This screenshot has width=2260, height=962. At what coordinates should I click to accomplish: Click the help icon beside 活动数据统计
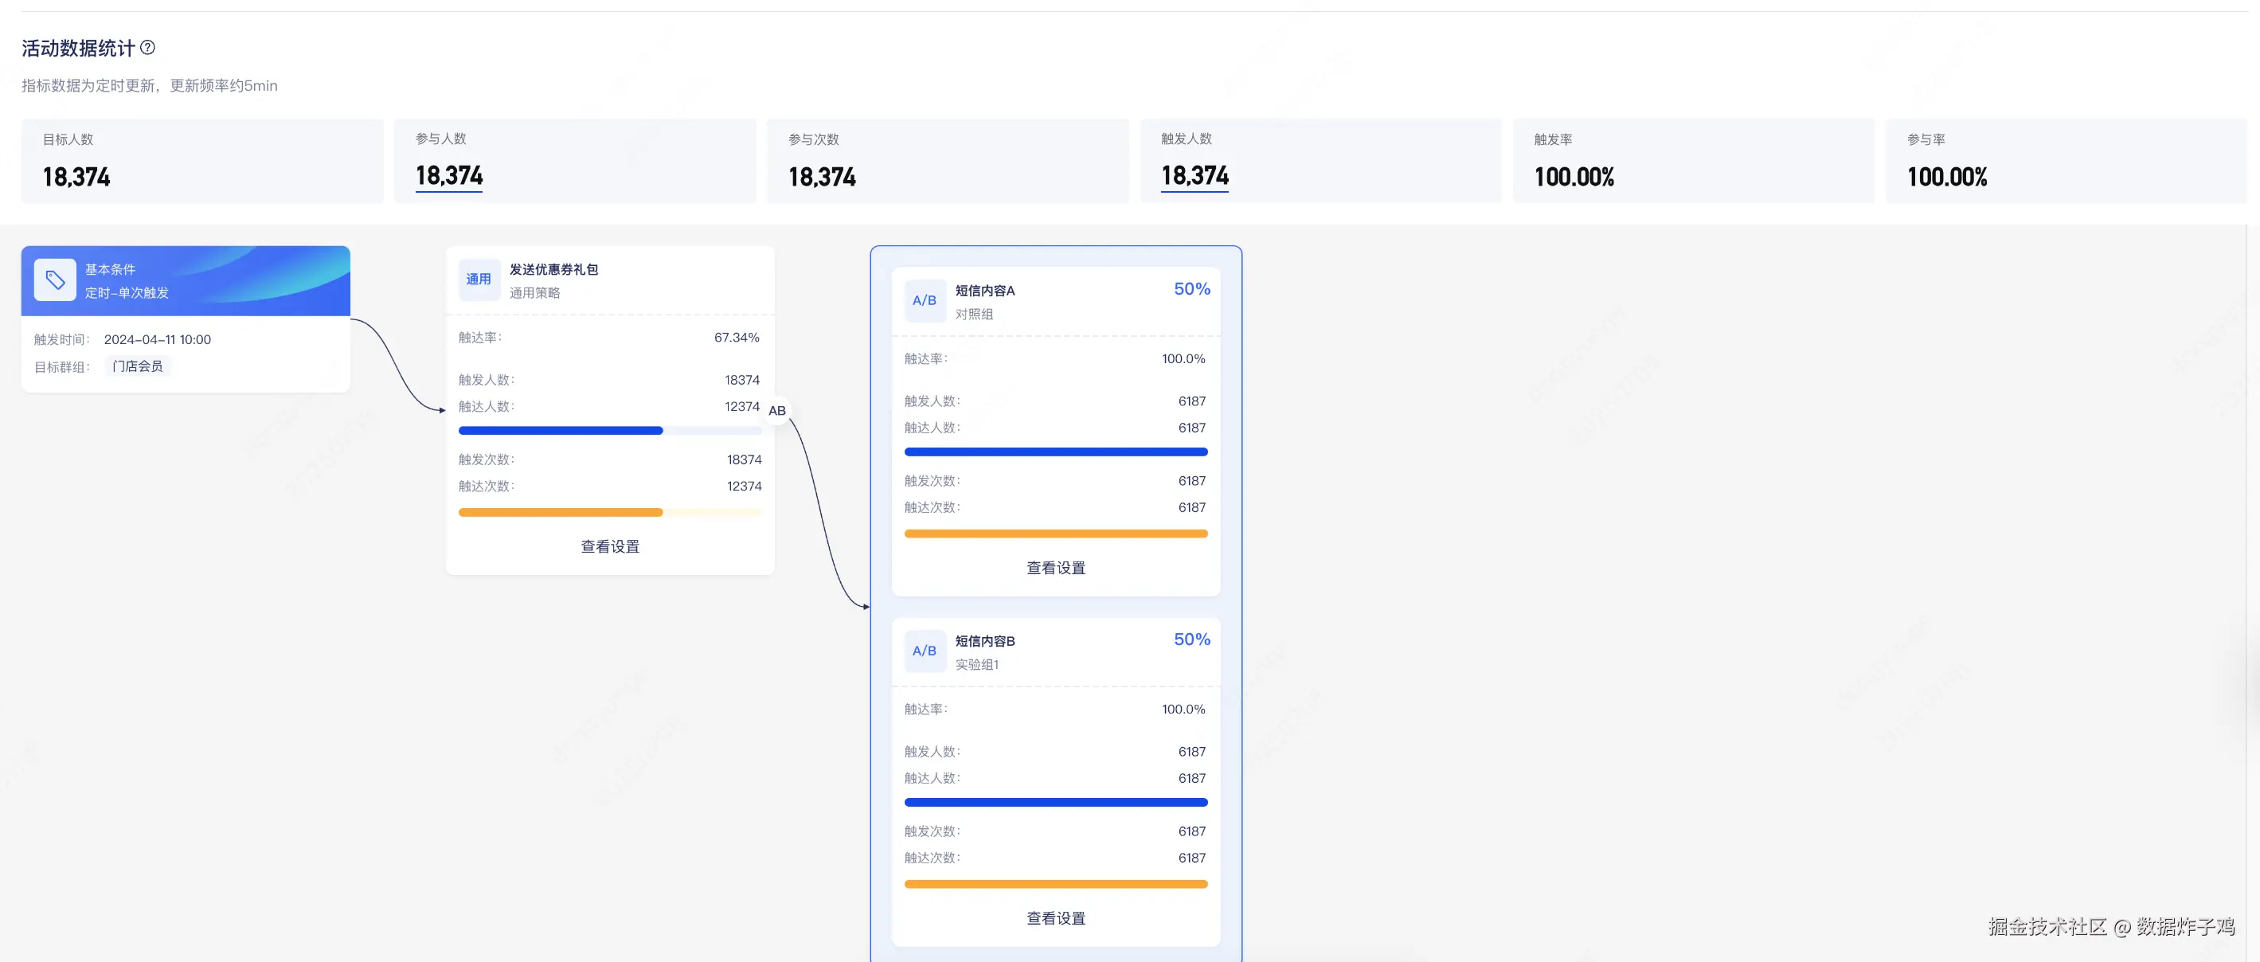click(x=147, y=48)
